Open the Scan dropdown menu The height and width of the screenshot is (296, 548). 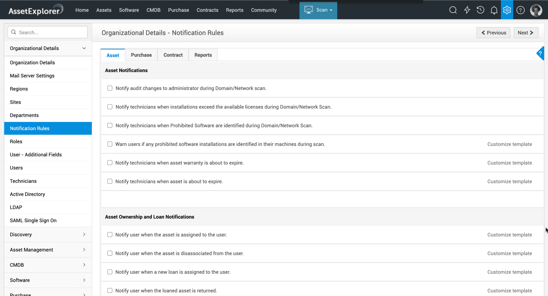pos(318,10)
